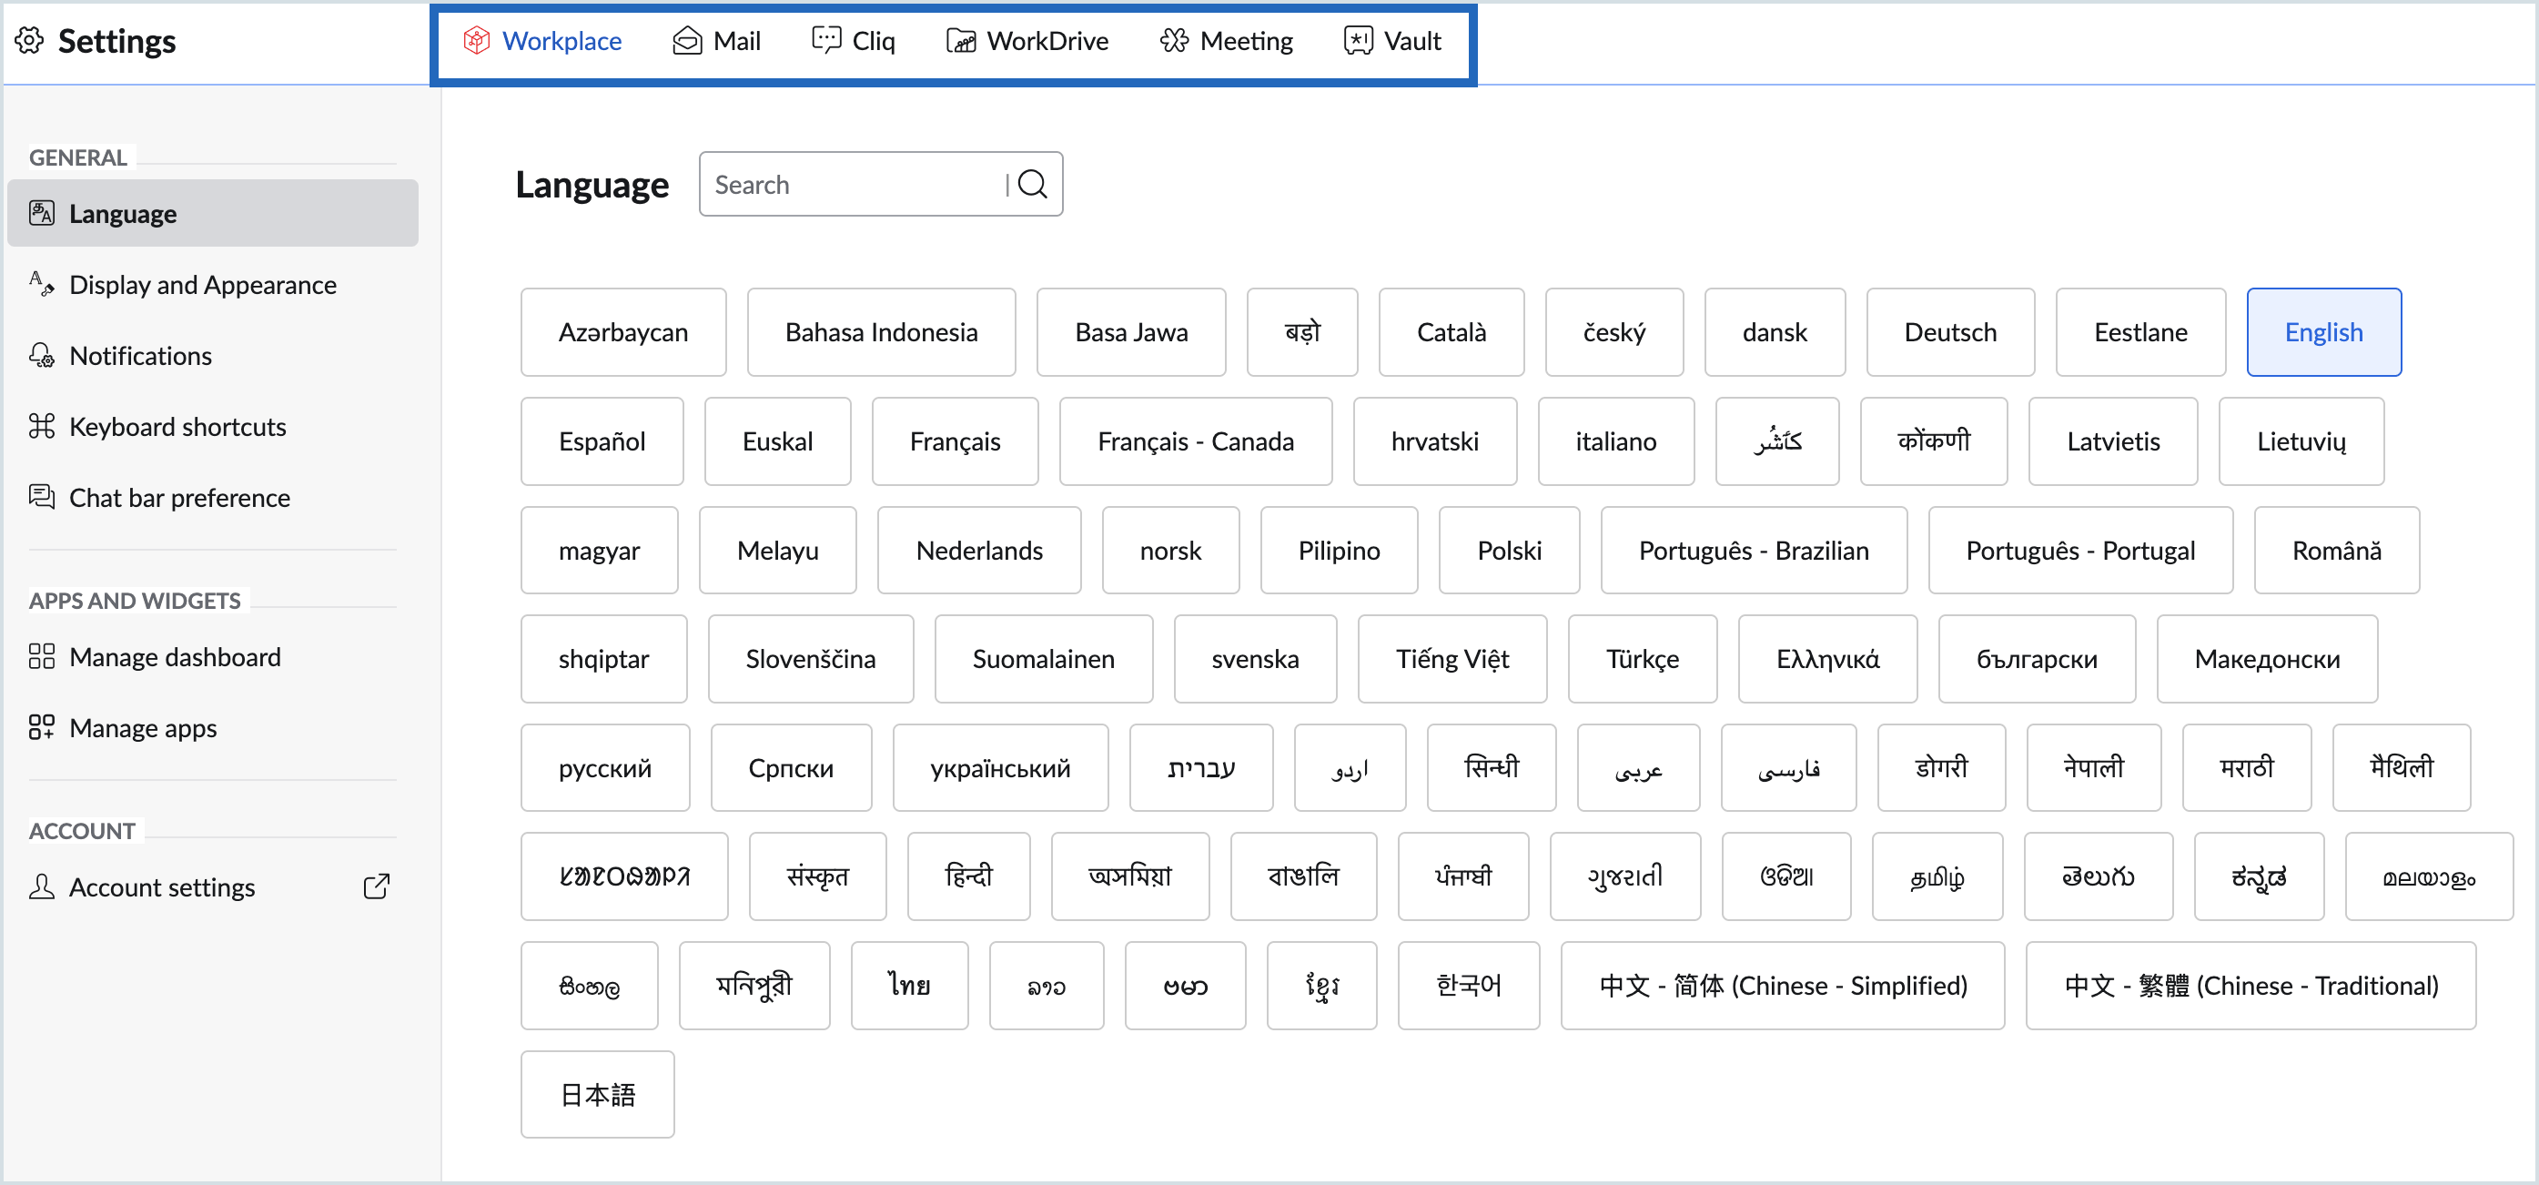The width and height of the screenshot is (2539, 1185).
Task: Select українcький language
Action: (999, 768)
